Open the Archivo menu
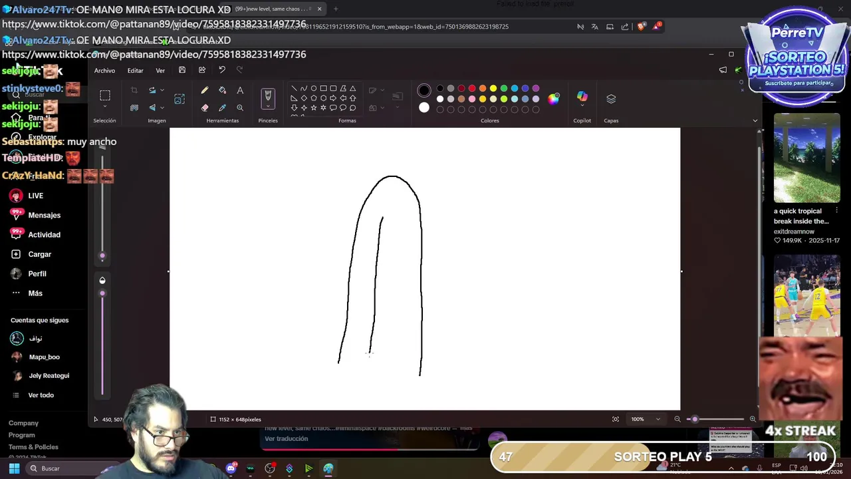Image resolution: width=851 pixels, height=479 pixels. click(104, 71)
